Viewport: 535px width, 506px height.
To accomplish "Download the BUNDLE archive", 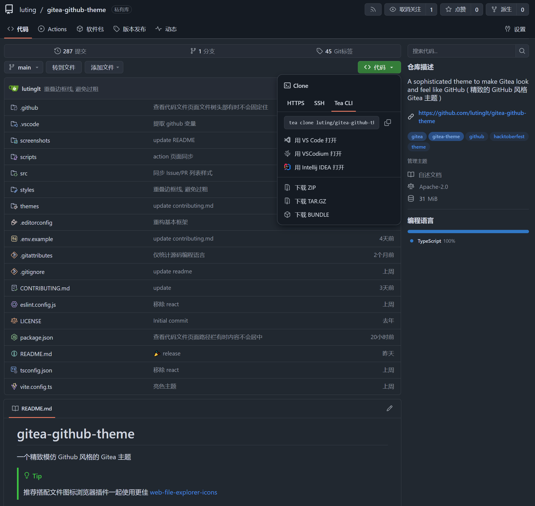I will (312, 215).
